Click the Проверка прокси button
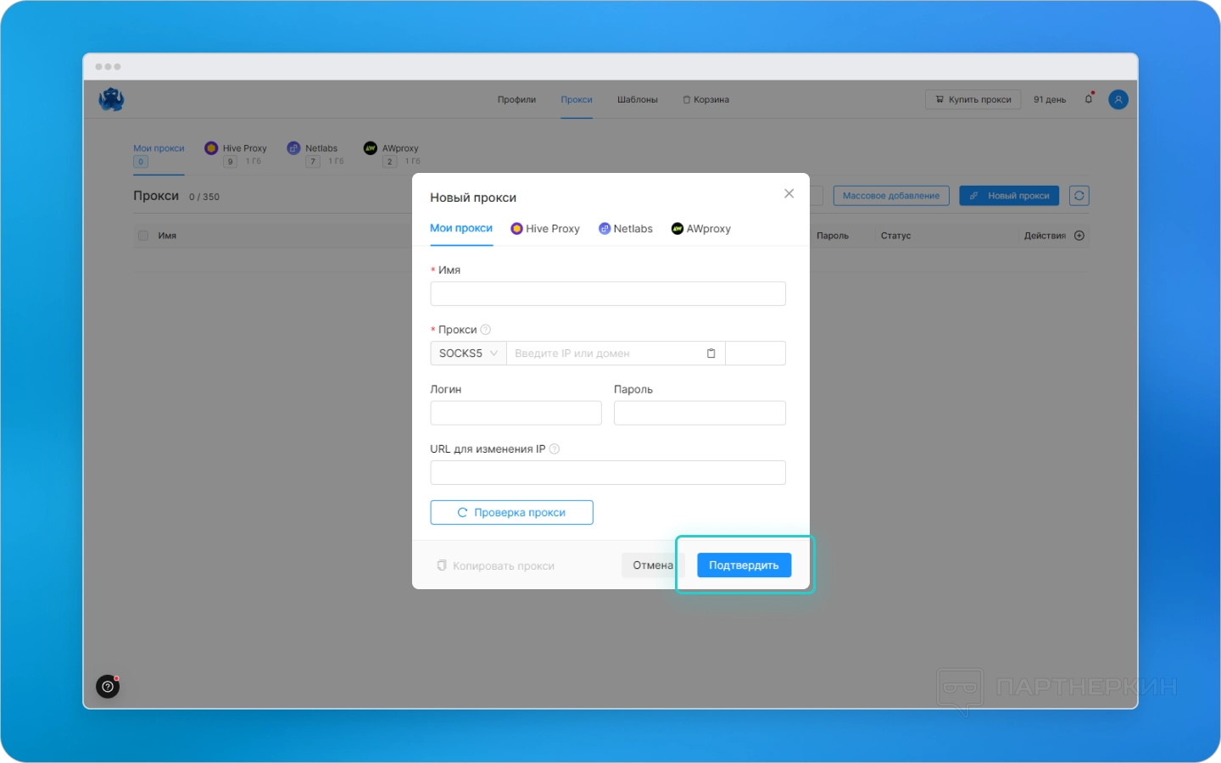 click(511, 513)
